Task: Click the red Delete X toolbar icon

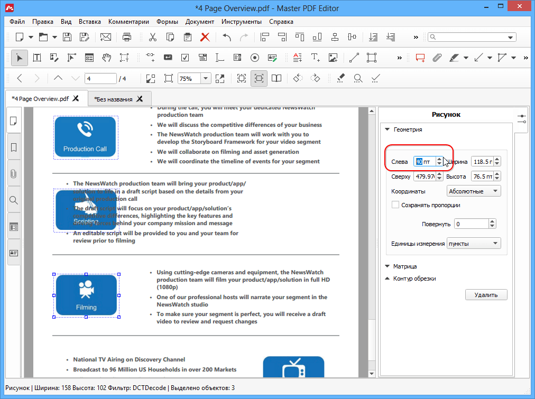Action: point(205,37)
